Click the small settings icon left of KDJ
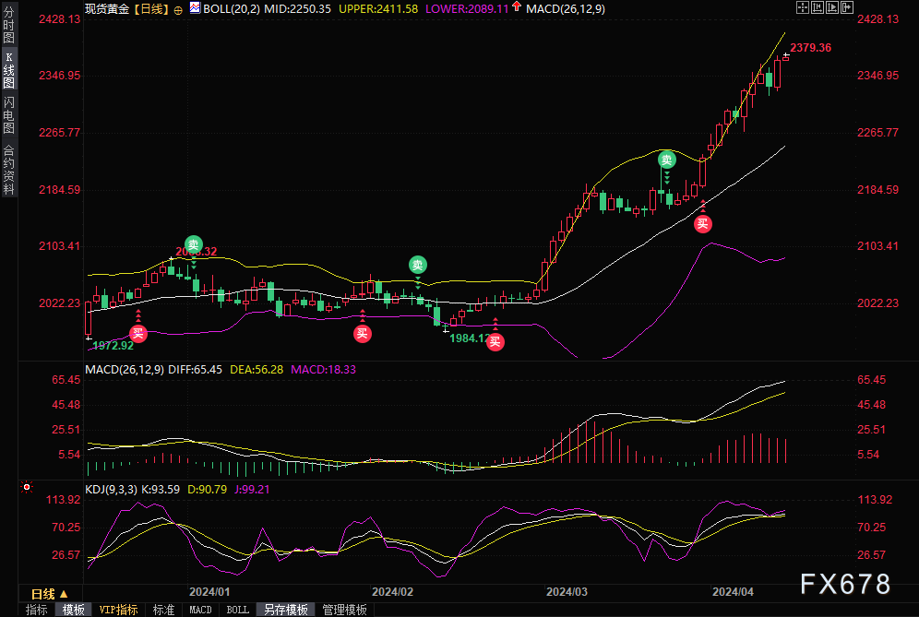The image size is (919, 617). click(27, 486)
